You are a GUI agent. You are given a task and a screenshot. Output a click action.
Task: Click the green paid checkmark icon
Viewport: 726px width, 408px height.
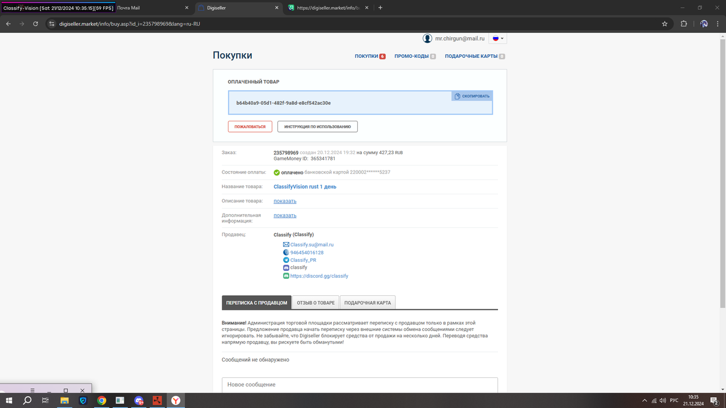[x=277, y=172]
